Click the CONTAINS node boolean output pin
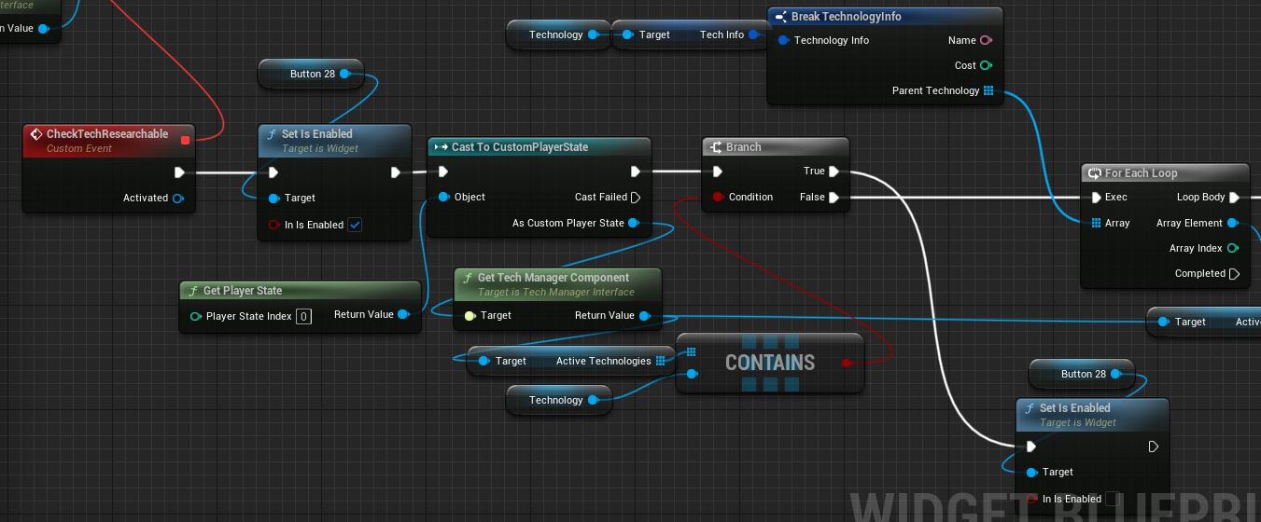Screen dimensions: 1261x522 tap(848, 363)
